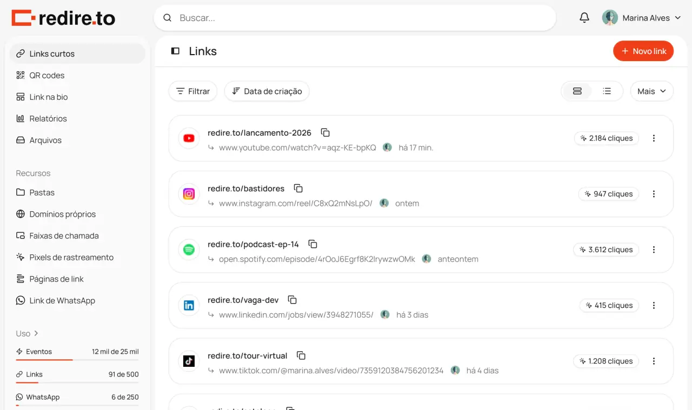The height and width of the screenshot is (410, 692).
Task: Open Link de WhatsApp
Action: click(x=77, y=300)
